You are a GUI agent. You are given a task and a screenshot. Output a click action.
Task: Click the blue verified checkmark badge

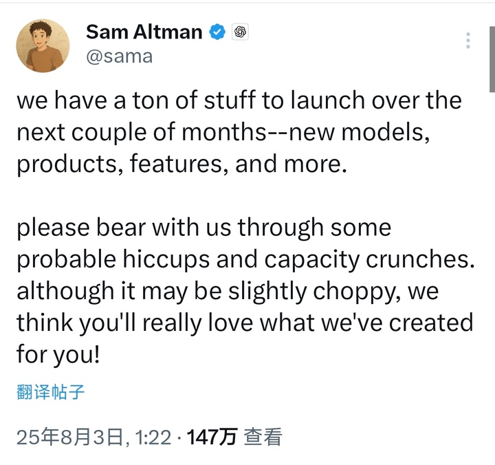217,32
